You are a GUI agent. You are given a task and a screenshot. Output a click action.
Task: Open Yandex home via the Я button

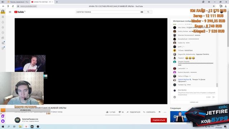tap(8, 6)
